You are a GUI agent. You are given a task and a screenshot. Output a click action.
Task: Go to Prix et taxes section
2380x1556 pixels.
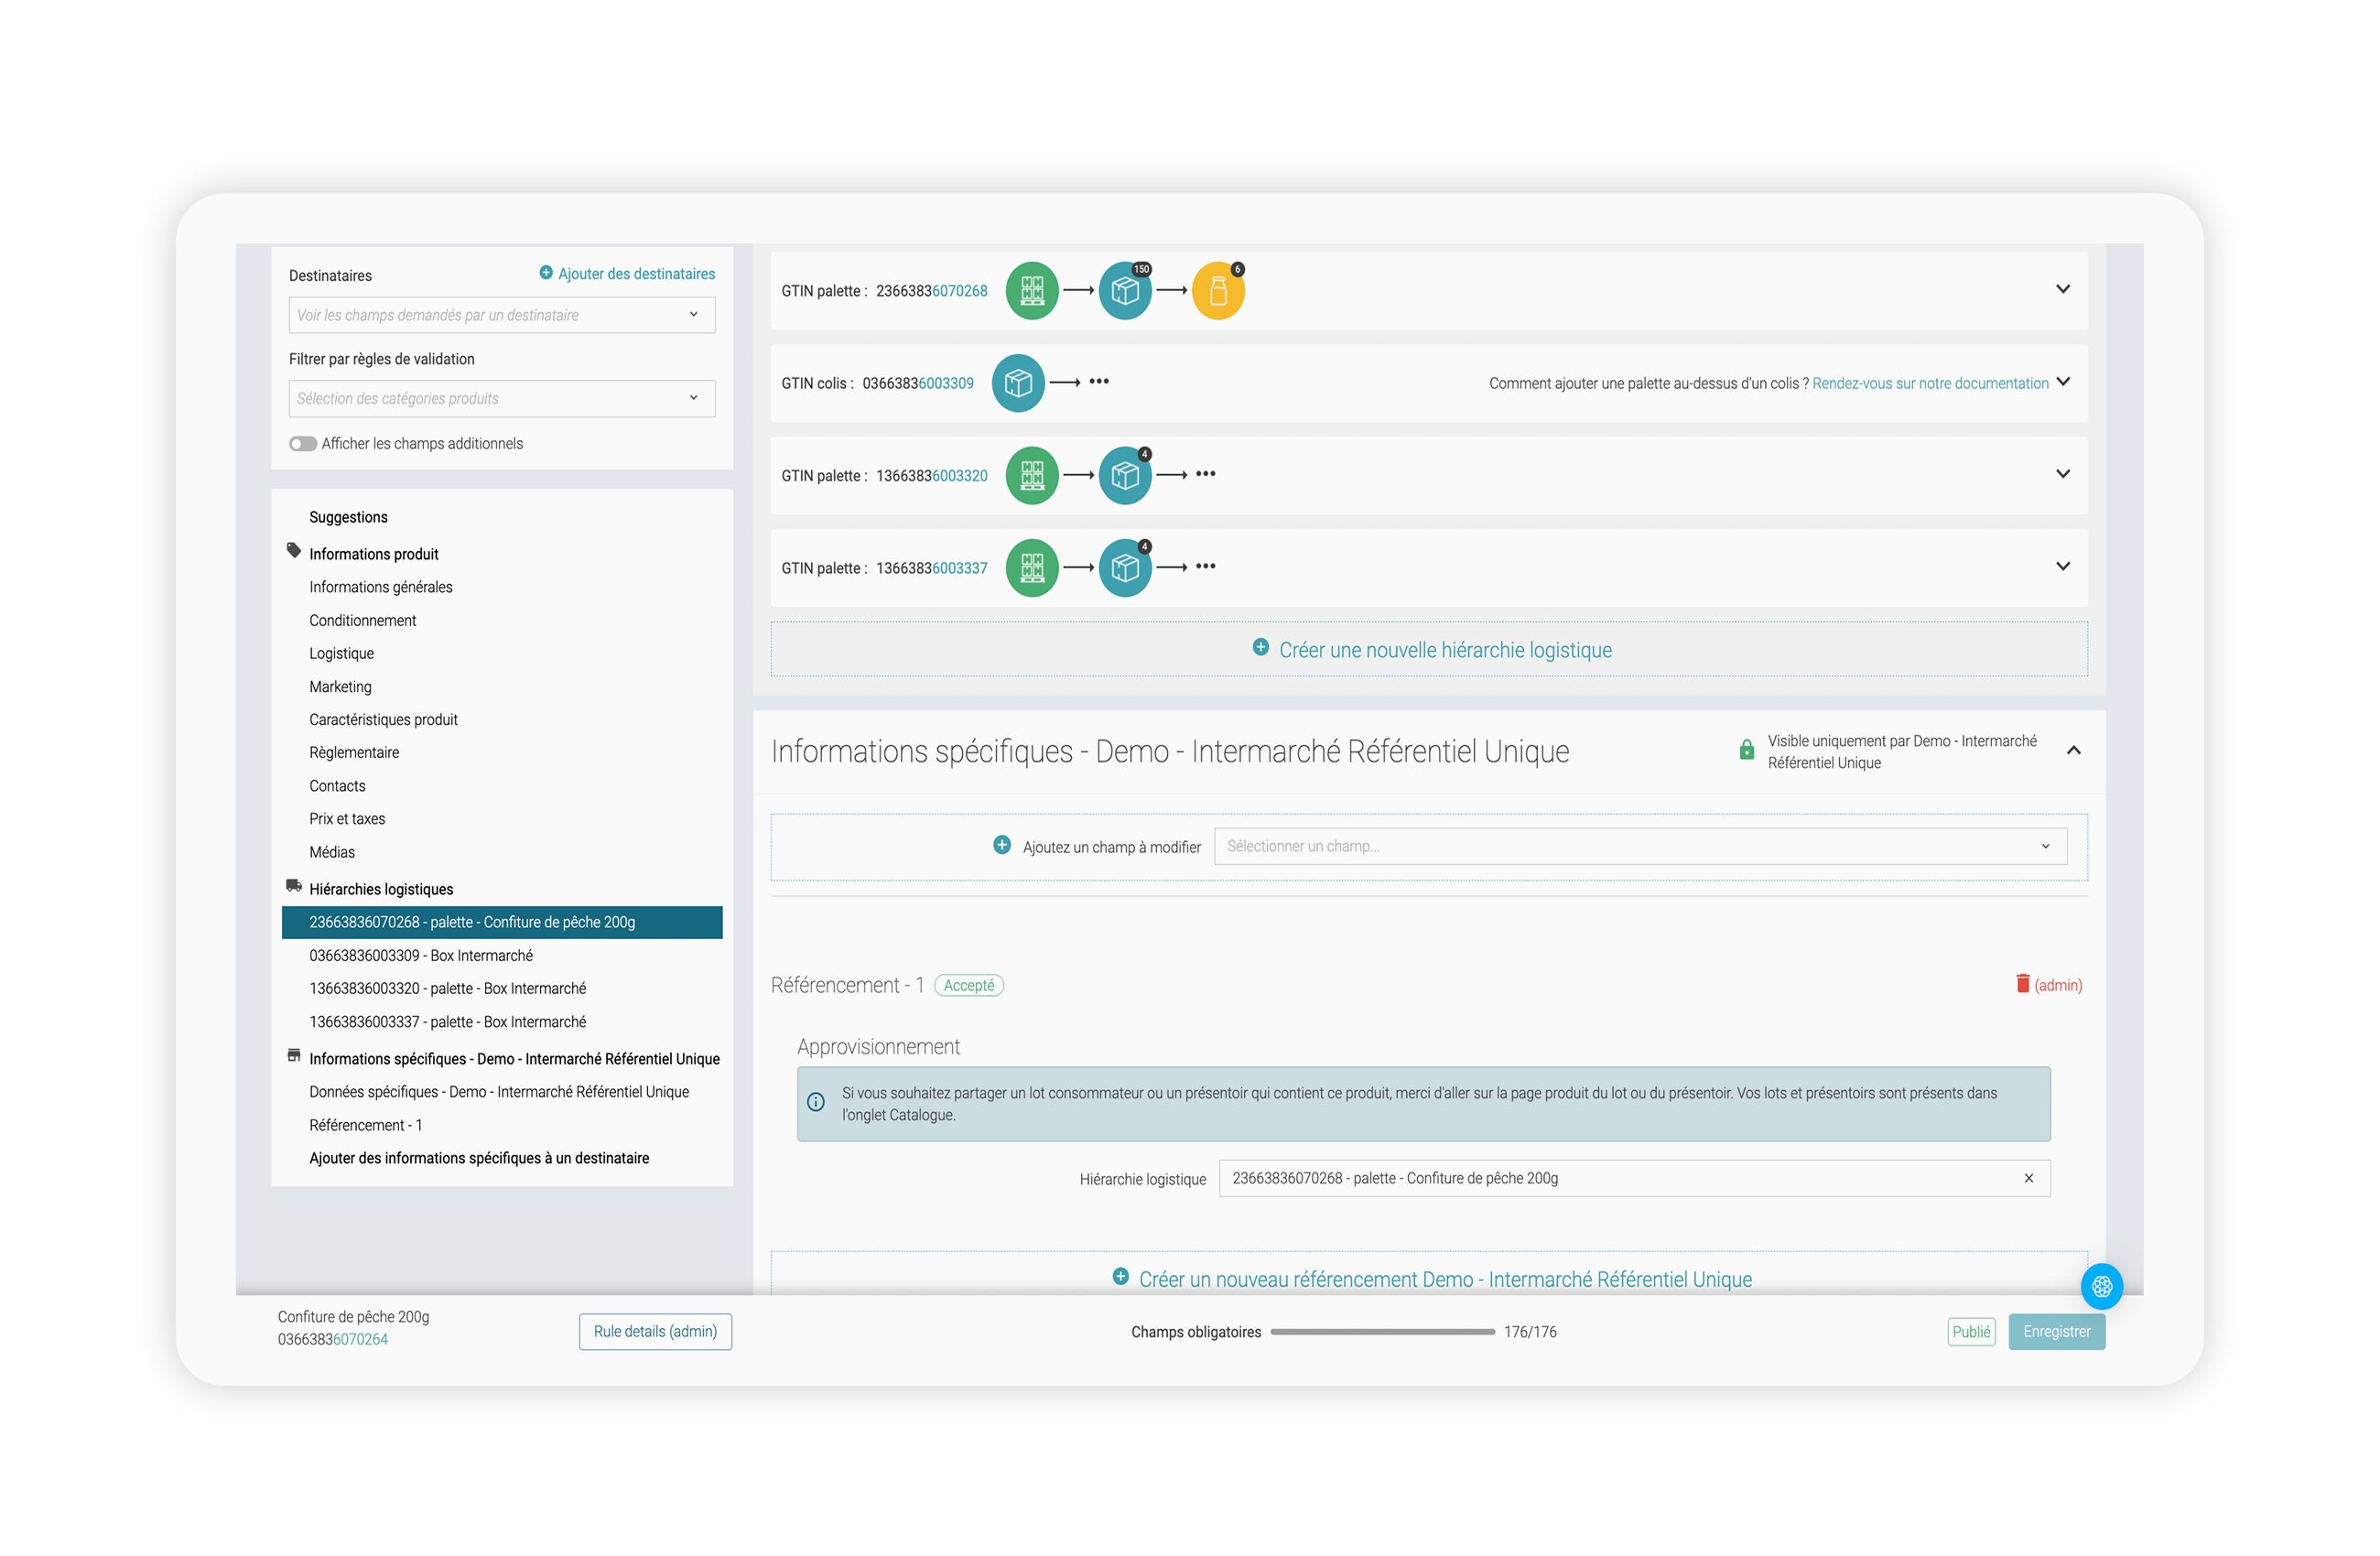(347, 818)
